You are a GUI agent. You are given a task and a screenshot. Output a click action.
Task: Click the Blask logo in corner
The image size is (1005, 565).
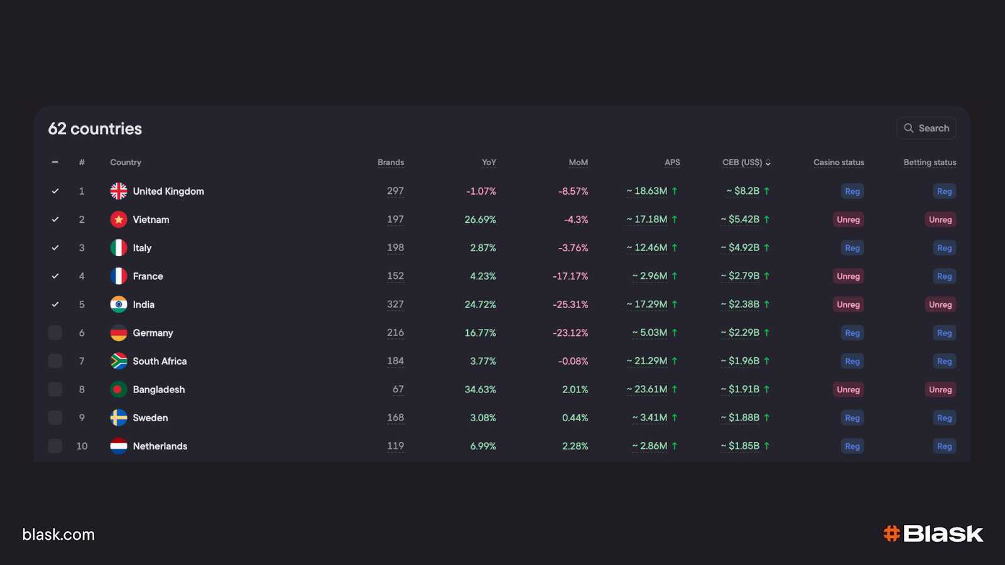933,534
